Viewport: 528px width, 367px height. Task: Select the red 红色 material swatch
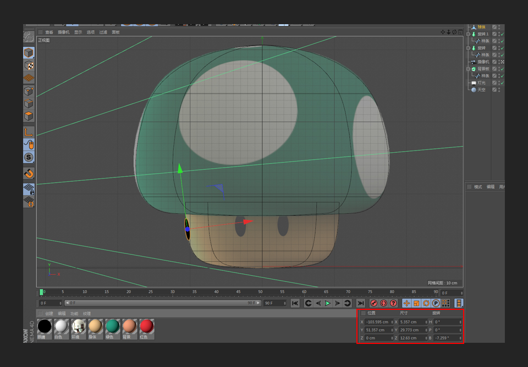(x=146, y=326)
